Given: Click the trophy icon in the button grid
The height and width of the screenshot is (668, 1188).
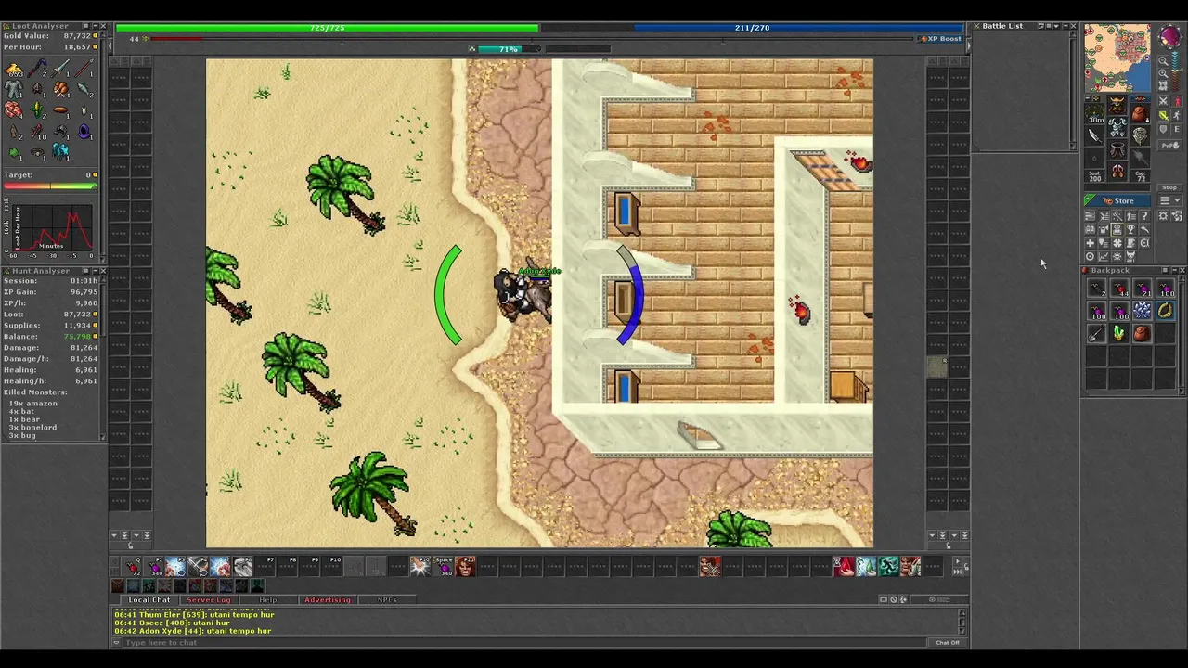Looking at the screenshot, I should click(1131, 229).
